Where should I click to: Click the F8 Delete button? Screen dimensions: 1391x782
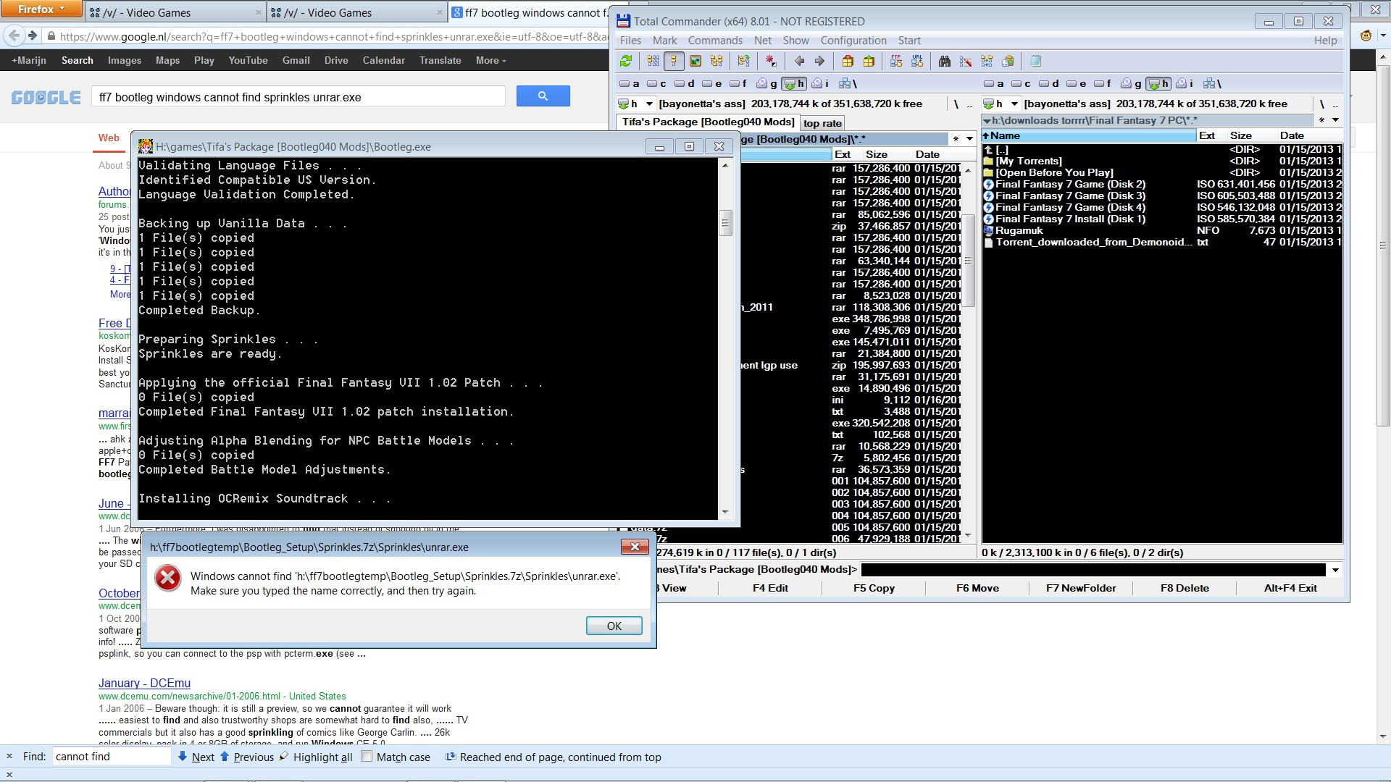point(1185,588)
